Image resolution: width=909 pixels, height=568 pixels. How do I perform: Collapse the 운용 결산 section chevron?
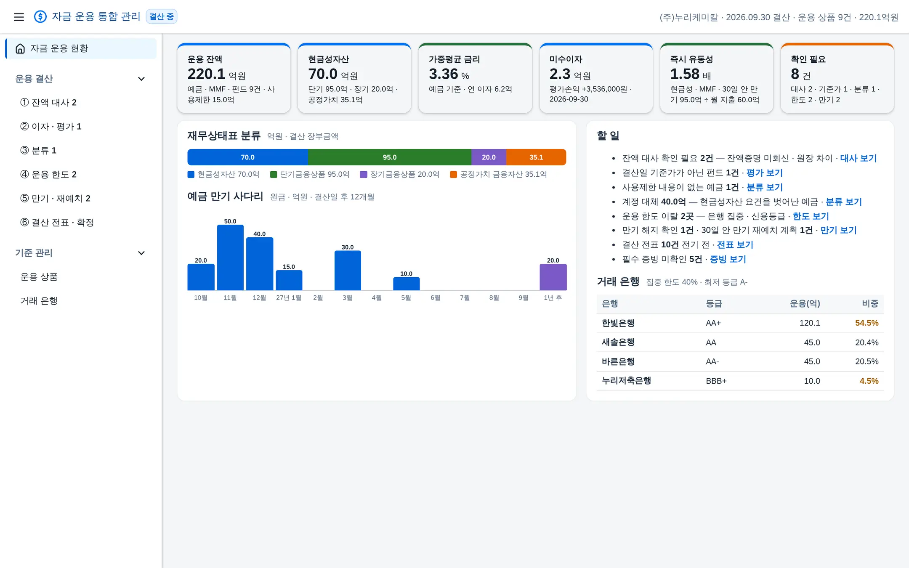coord(141,79)
